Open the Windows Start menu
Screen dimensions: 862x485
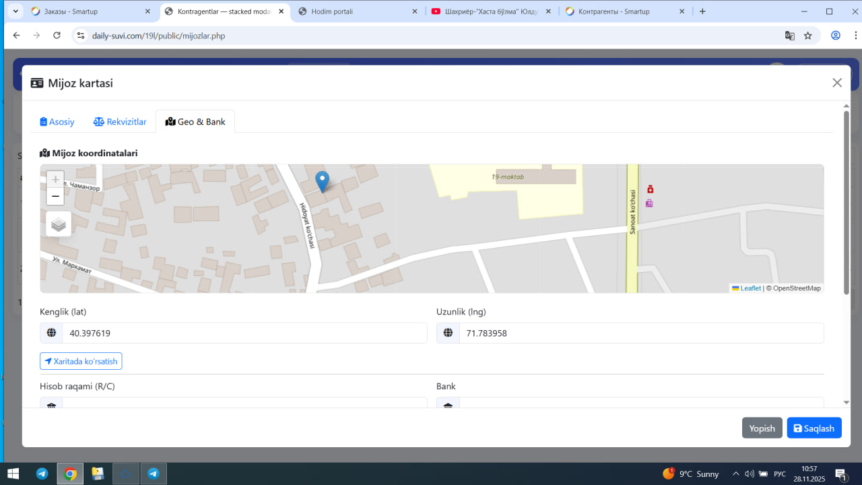point(13,474)
